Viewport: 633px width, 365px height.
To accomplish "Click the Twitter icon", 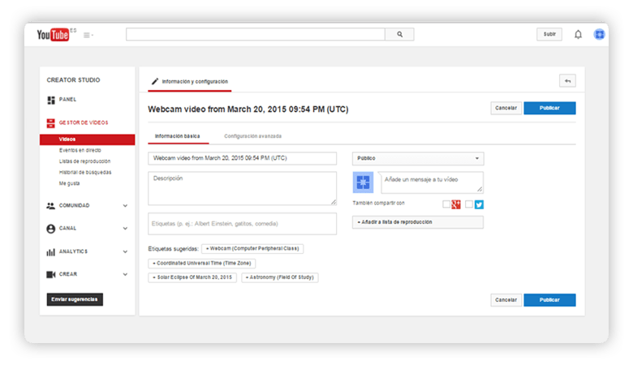I will click(x=479, y=204).
